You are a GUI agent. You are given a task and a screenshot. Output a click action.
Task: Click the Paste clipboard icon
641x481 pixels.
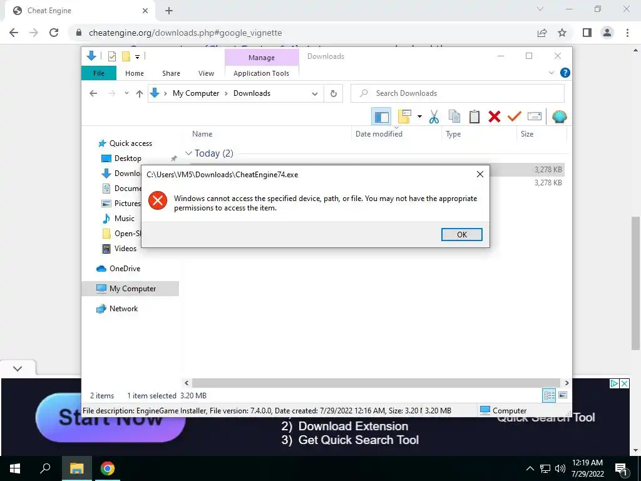474,117
